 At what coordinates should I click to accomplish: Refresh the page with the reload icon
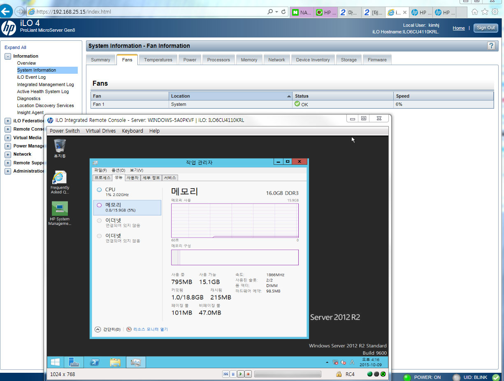pyautogui.click(x=283, y=12)
